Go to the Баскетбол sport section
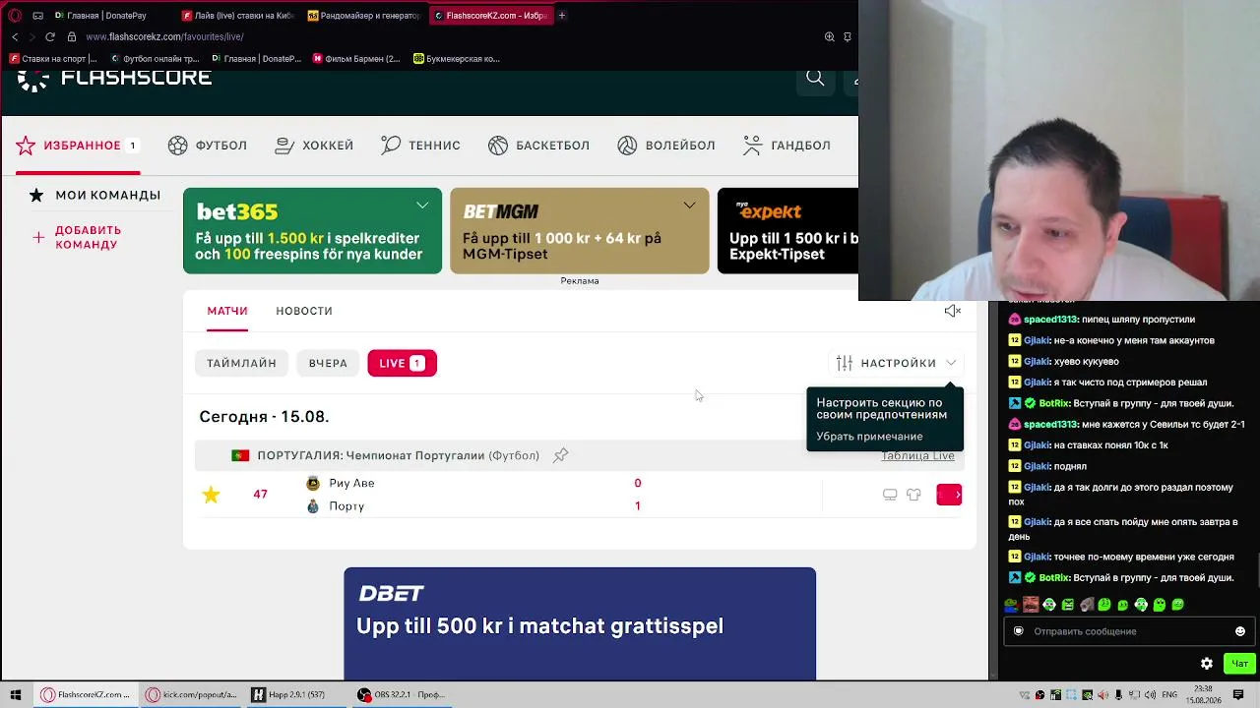Viewport: 1260px width, 708px height. point(538,146)
